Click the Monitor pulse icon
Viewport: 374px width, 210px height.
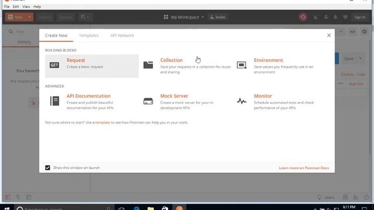click(x=241, y=101)
